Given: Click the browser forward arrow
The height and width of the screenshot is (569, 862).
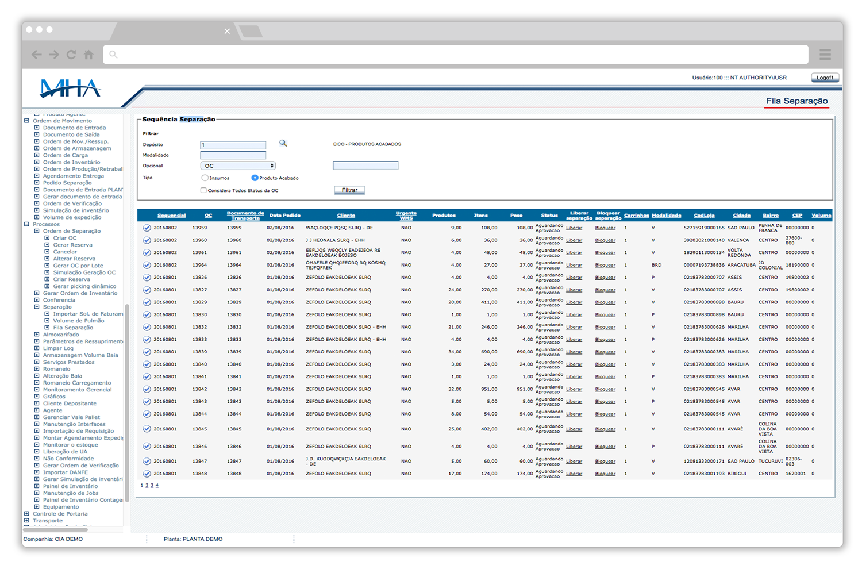Looking at the screenshot, I should tap(54, 55).
